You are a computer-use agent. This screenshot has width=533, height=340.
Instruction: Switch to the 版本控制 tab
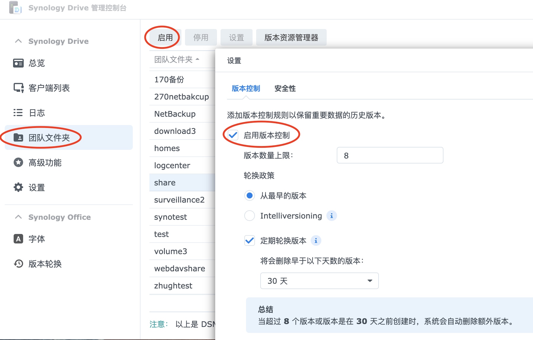246,88
